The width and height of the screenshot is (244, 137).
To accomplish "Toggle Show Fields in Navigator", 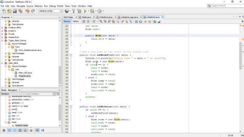I will coord(9,130).
